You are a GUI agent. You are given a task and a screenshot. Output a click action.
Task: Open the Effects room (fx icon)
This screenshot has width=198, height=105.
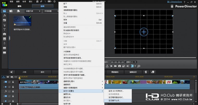point(4,16)
